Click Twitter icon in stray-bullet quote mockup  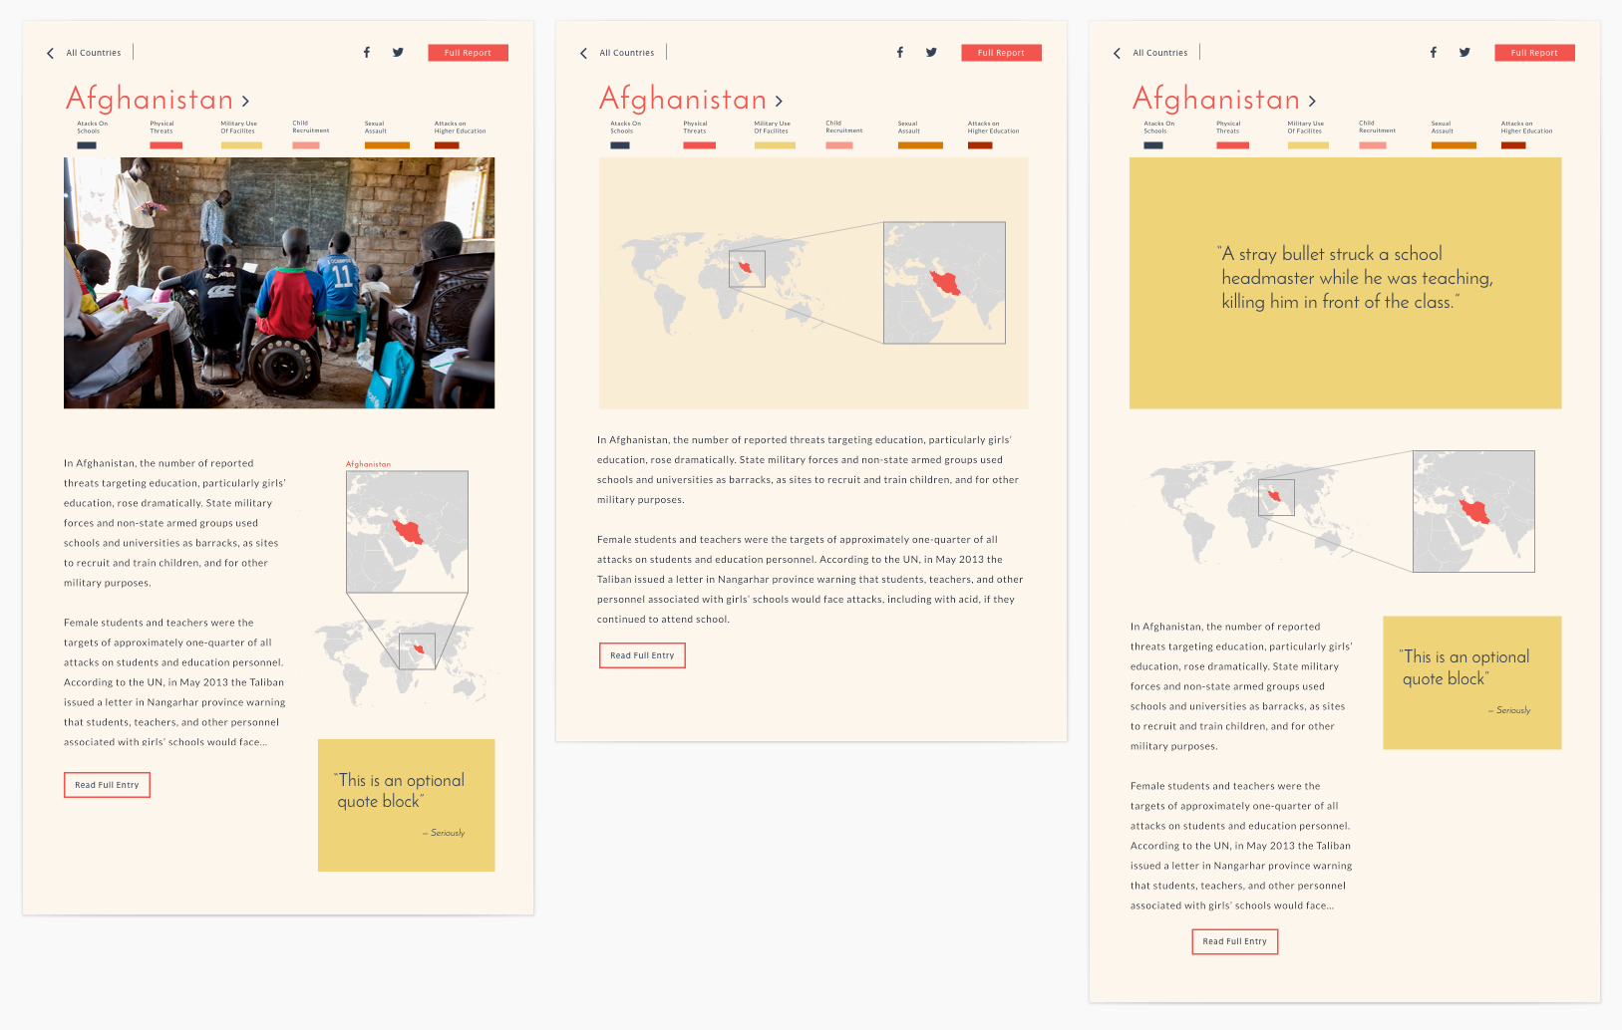(1464, 53)
